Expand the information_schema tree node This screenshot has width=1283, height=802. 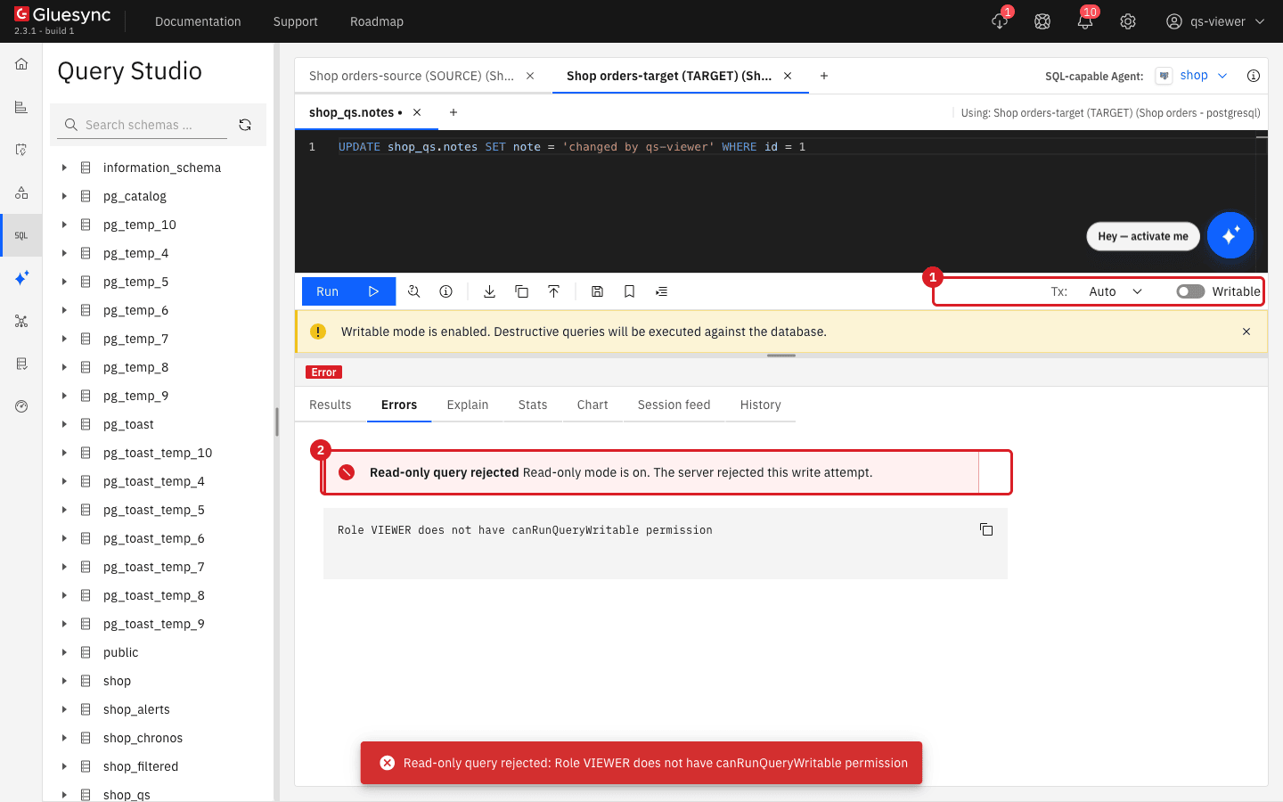pos(64,168)
